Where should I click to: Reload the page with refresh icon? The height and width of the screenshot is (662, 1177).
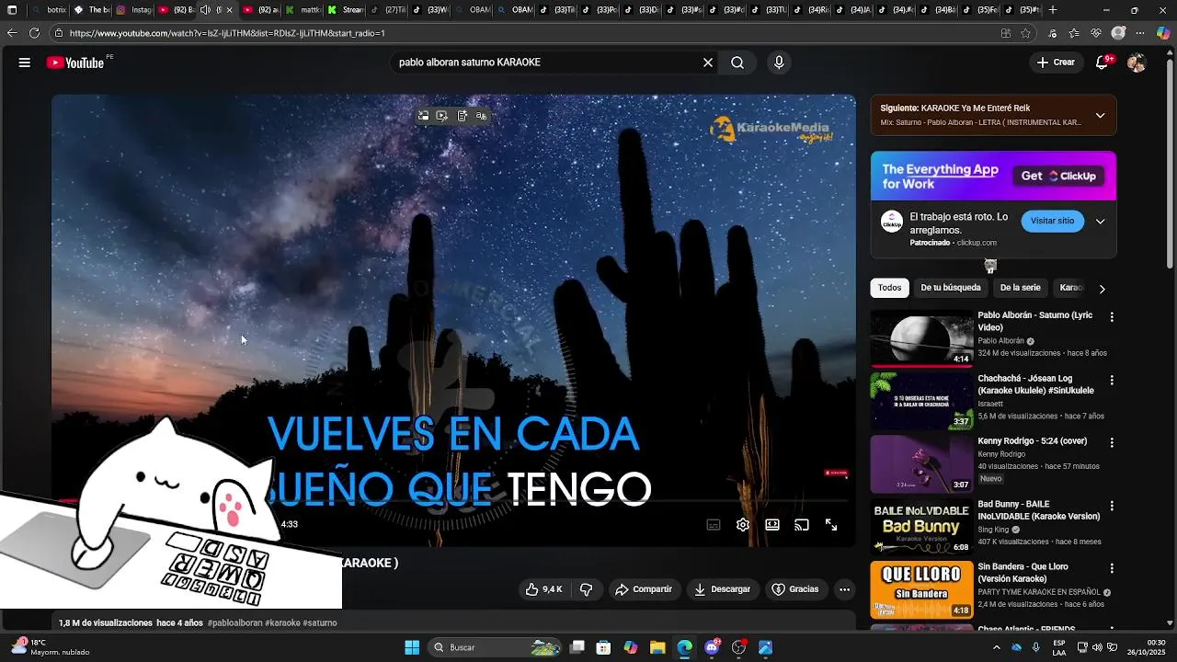[34, 33]
